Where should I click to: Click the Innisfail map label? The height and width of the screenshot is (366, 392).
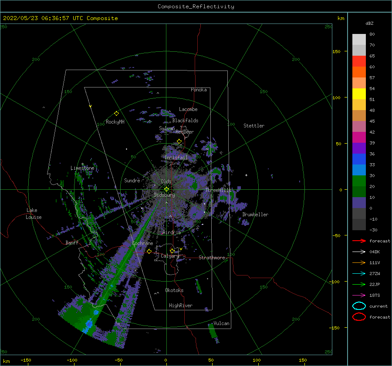click(176, 158)
